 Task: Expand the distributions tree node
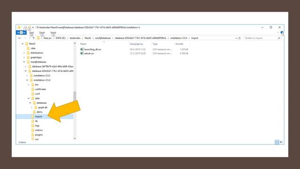point(24,53)
